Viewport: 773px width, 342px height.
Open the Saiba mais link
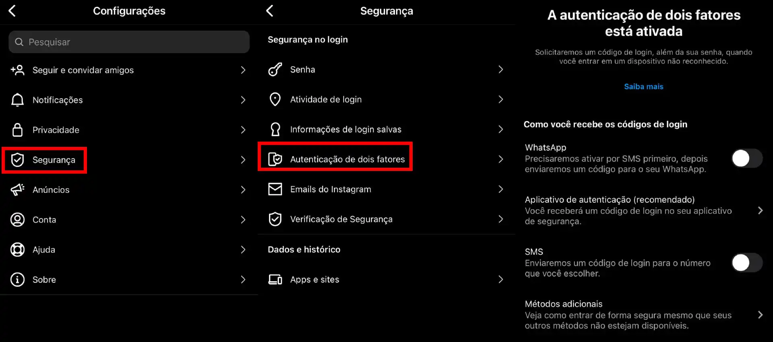coord(643,87)
